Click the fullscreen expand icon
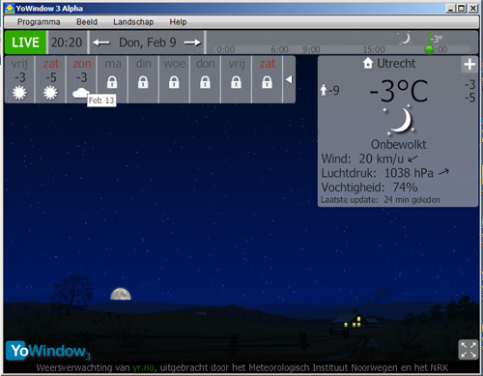 point(468,350)
